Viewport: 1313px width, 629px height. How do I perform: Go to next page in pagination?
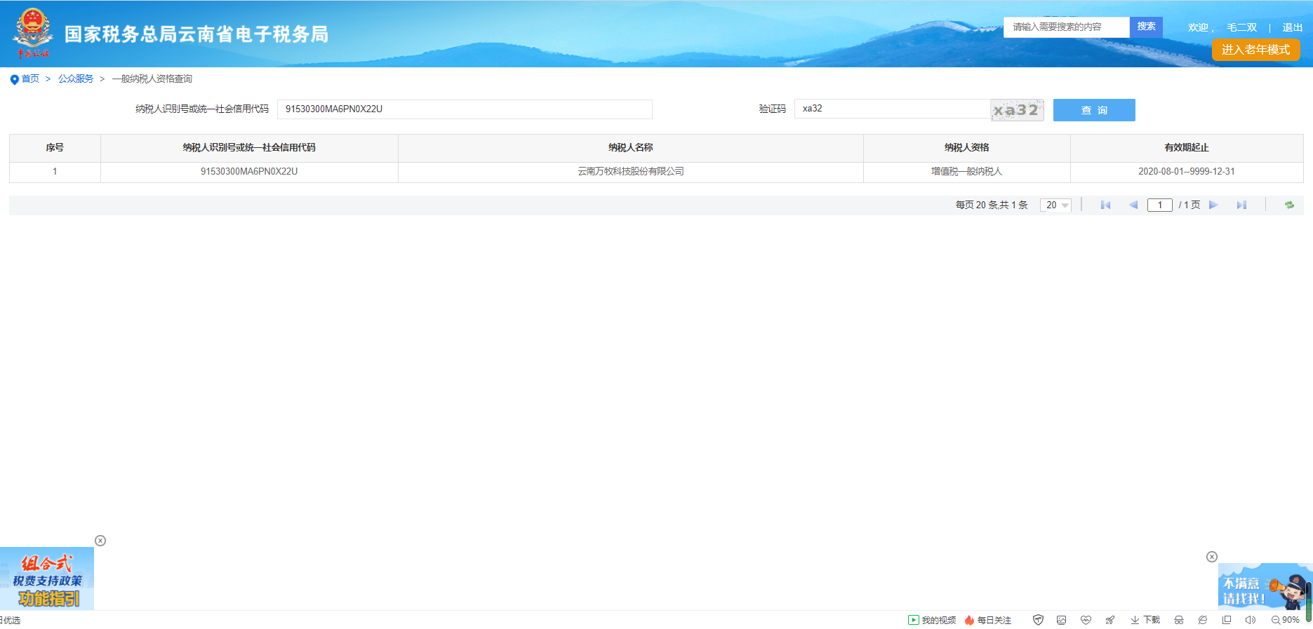click(1213, 205)
